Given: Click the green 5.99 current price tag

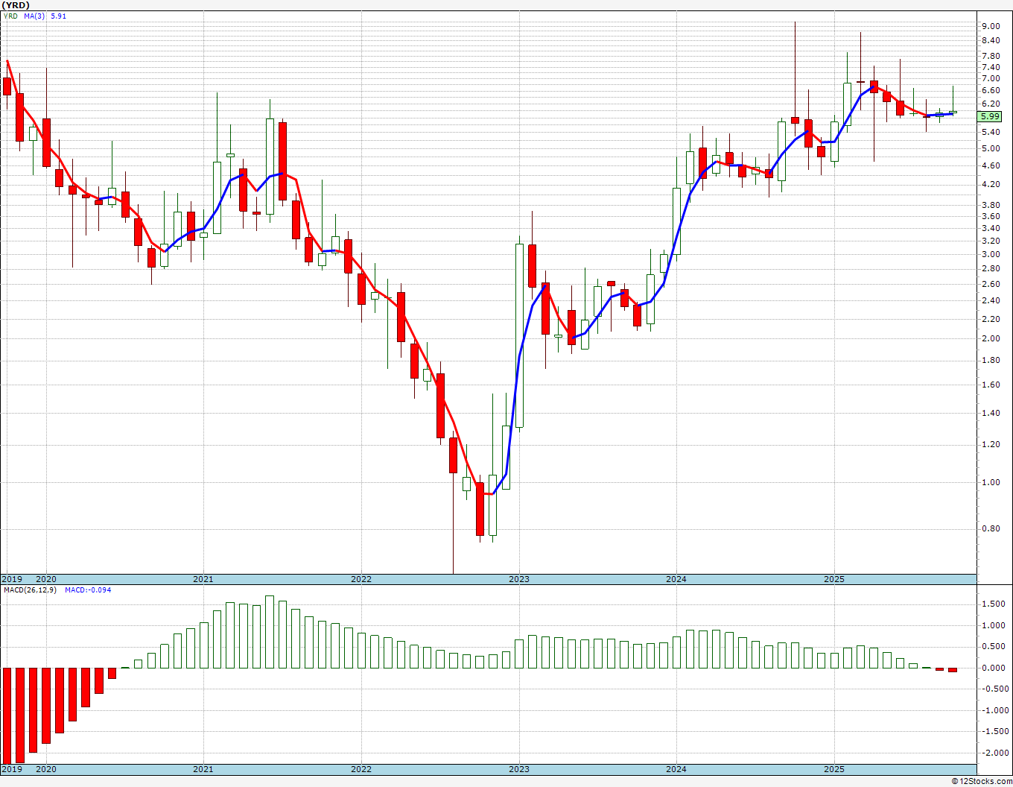Looking at the screenshot, I should pos(990,117).
